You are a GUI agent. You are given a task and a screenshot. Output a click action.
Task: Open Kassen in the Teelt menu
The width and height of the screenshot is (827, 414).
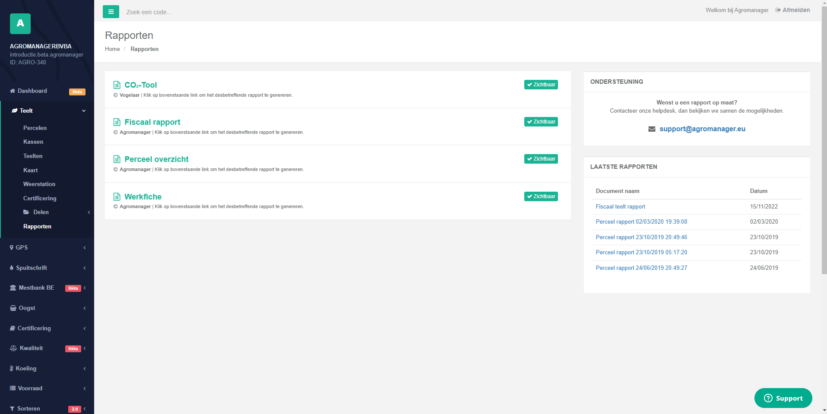33,142
